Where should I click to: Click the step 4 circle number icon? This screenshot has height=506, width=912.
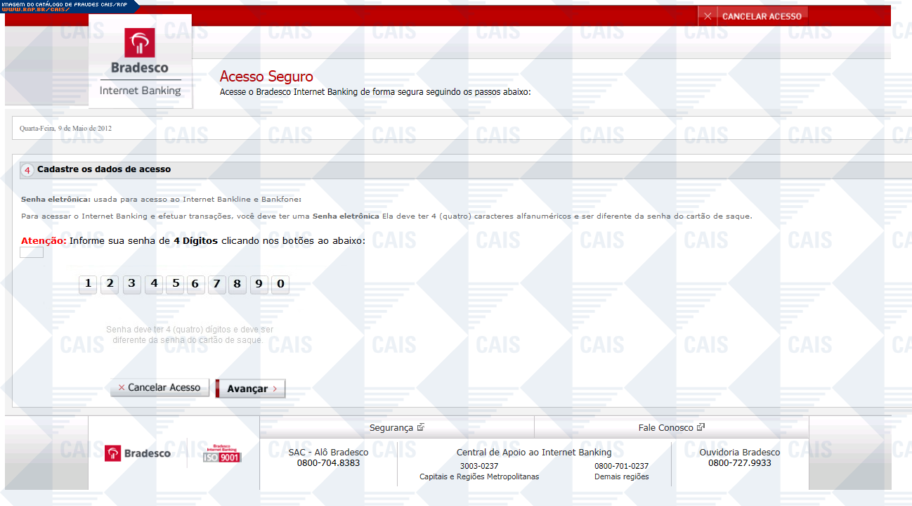coord(27,170)
